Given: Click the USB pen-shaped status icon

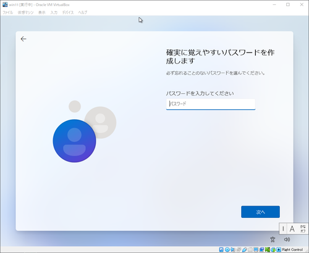Looking at the screenshot, I should point(244,249).
